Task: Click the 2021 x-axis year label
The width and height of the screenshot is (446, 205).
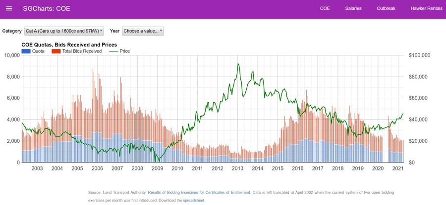Action: pyautogui.click(x=397, y=169)
